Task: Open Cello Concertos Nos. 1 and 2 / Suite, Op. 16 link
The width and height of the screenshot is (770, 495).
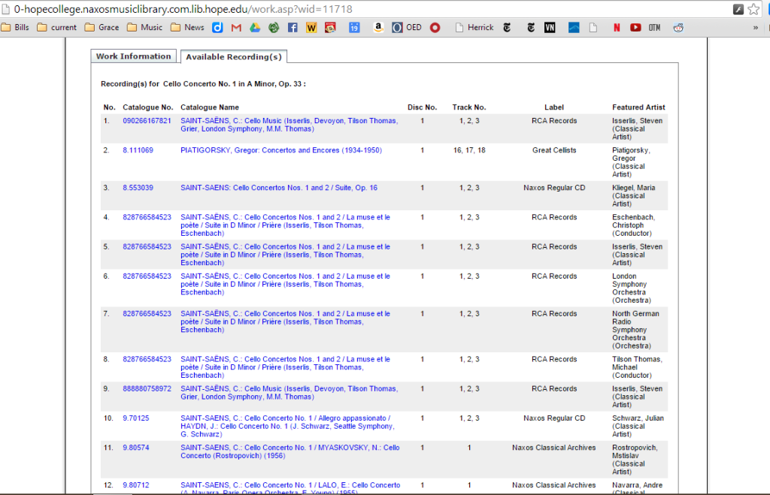Action: point(279,187)
